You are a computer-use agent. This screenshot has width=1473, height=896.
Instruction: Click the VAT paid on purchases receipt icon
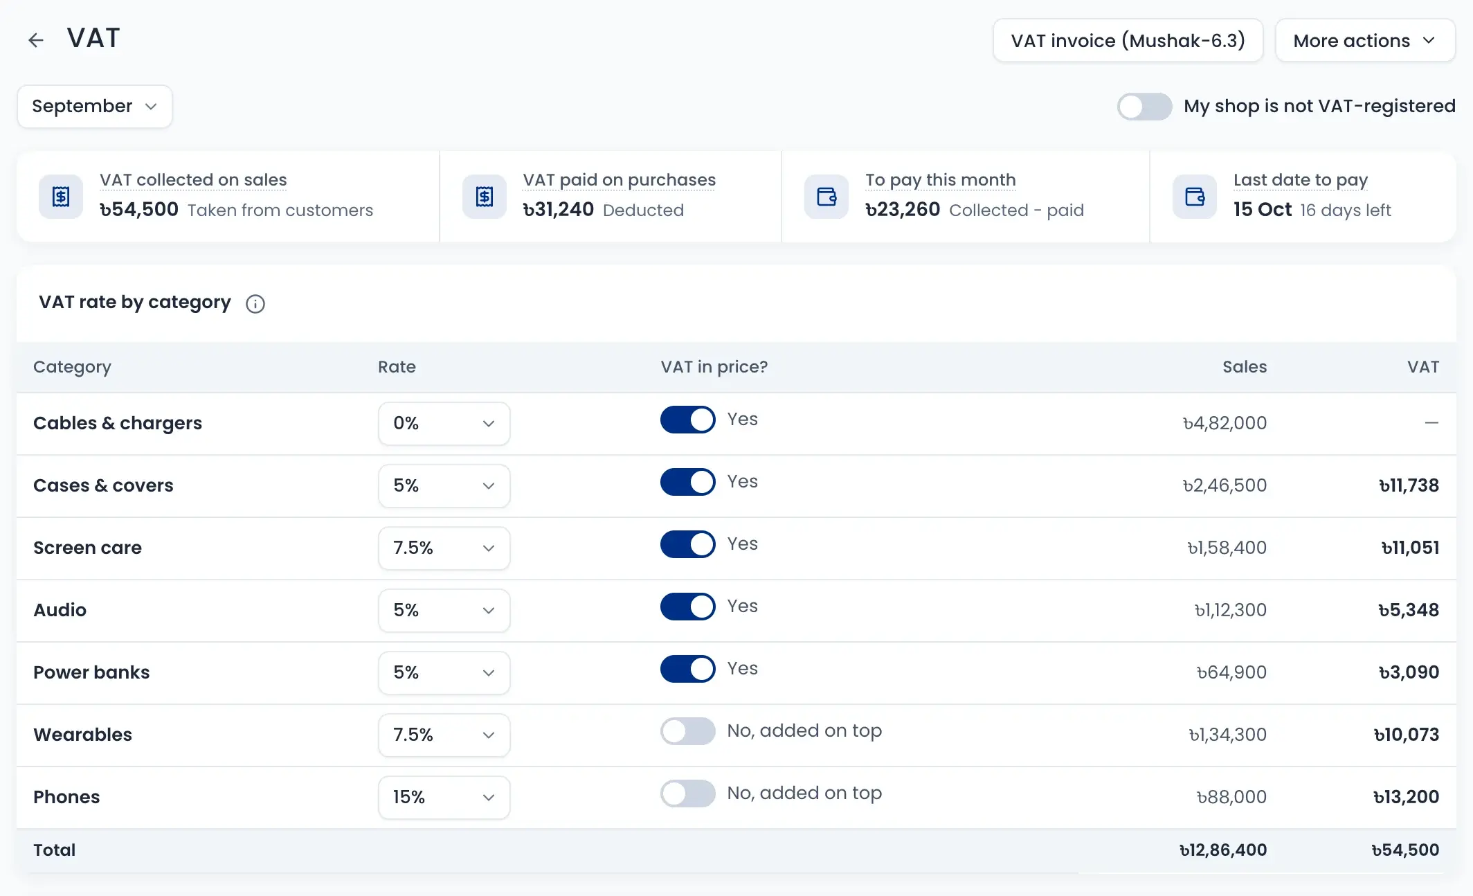tap(485, 197)
